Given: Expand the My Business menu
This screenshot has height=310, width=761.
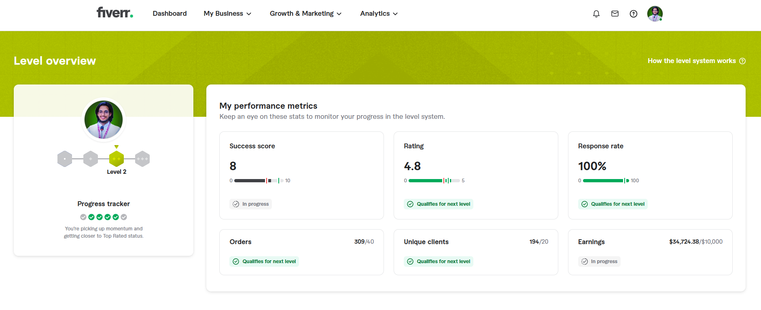Looking at the screenshot, I should tap(228, 13).
